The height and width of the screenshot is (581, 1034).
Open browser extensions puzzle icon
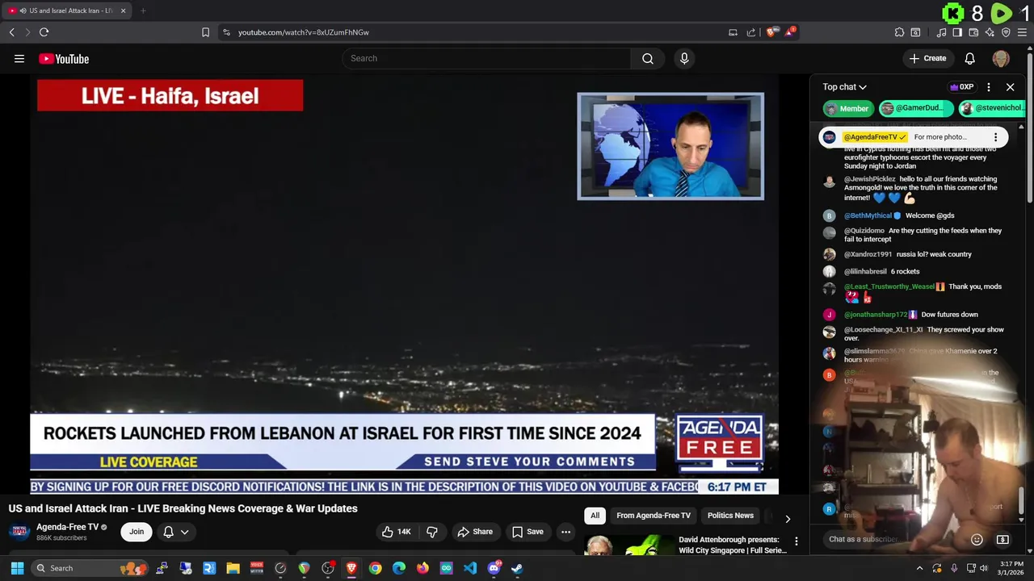(x=899, y=32)
